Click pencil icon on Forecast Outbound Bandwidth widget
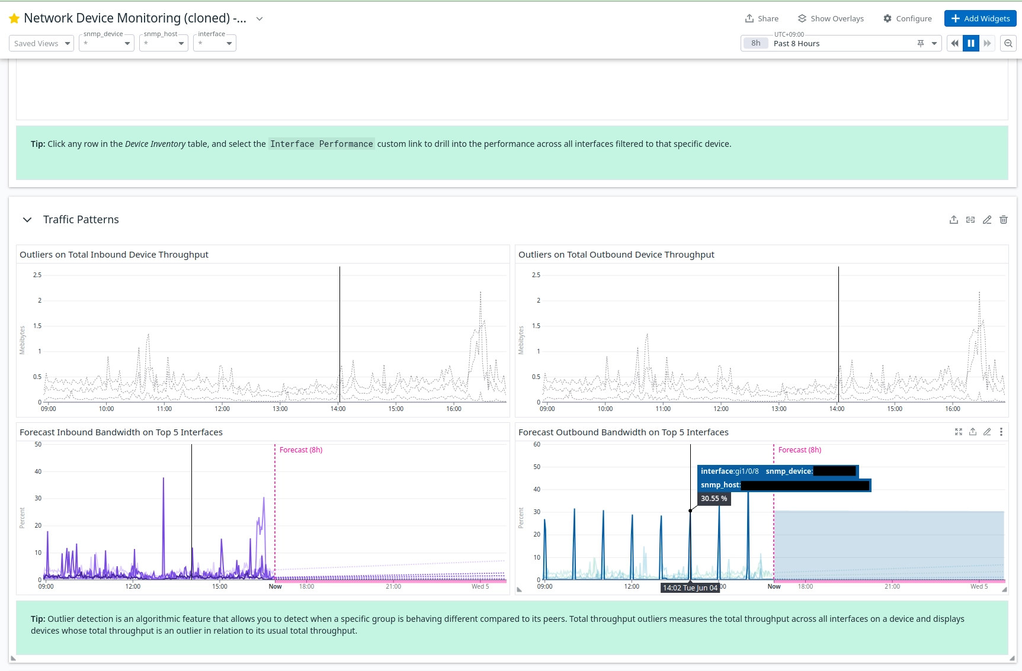 986,432
